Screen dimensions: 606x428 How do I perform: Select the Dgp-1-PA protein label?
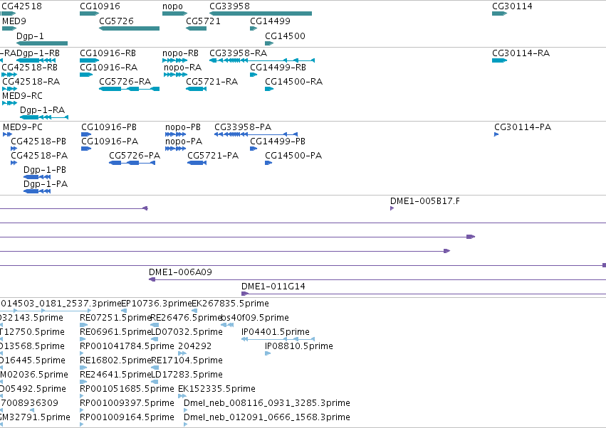click(x=46, y=184)
